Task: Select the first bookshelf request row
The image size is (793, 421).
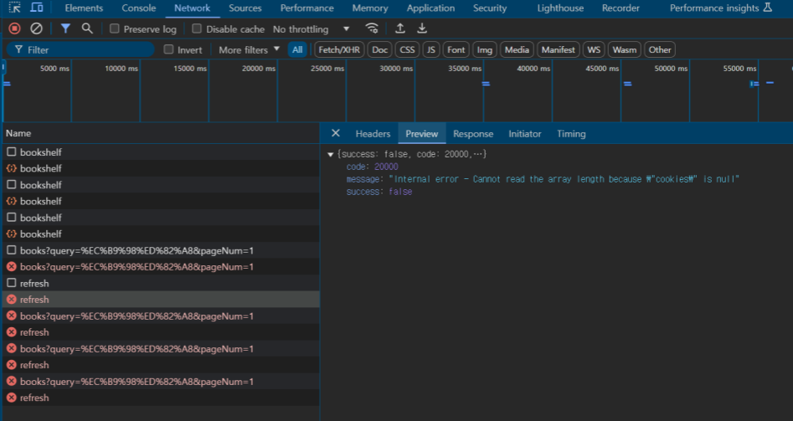Action: click(x=161, y=152)
